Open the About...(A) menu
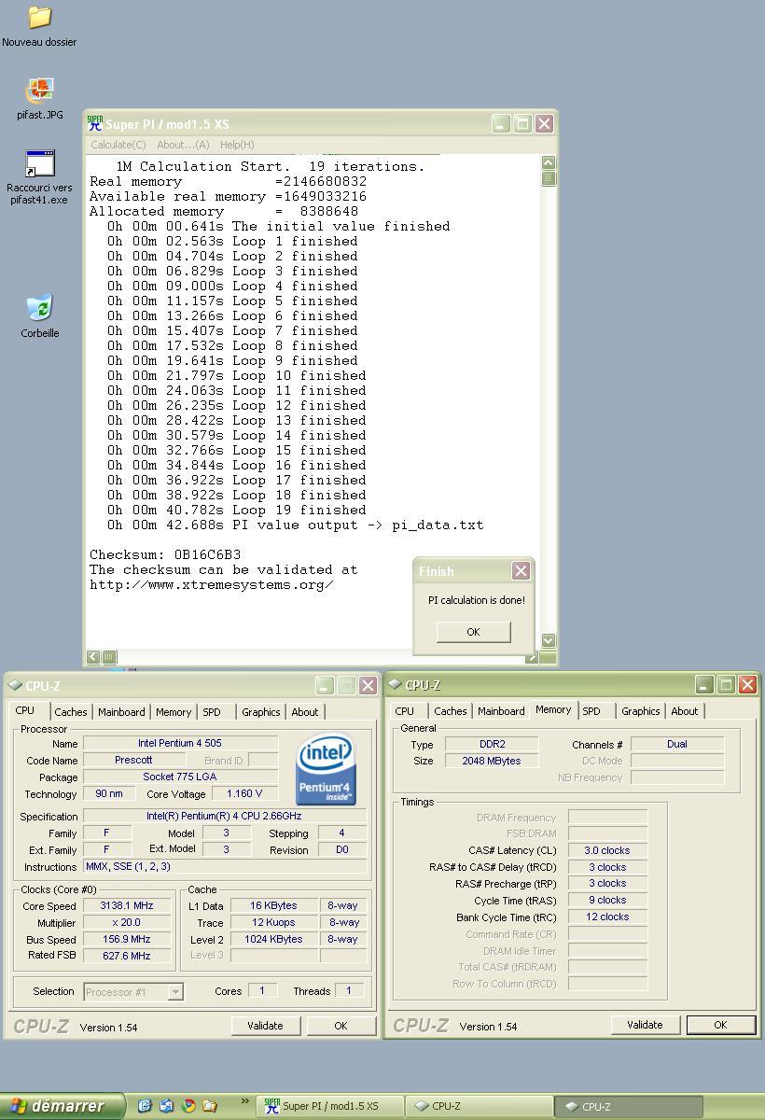Viewport: 765px width, 1120px height. pos(183,145)
